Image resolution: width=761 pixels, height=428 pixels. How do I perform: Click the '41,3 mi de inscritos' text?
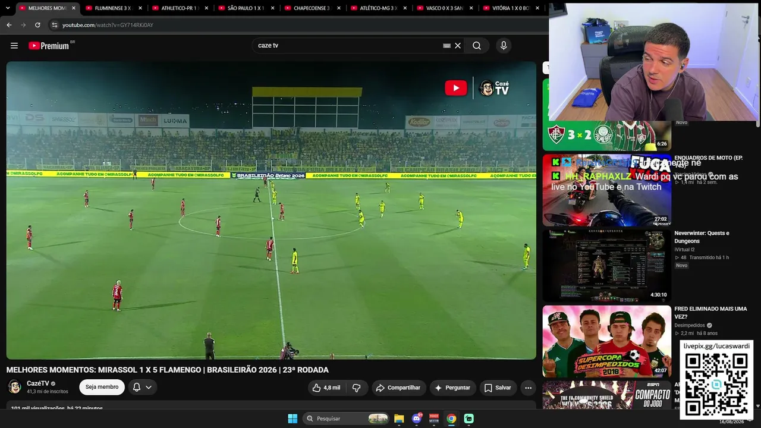[48, 392]
